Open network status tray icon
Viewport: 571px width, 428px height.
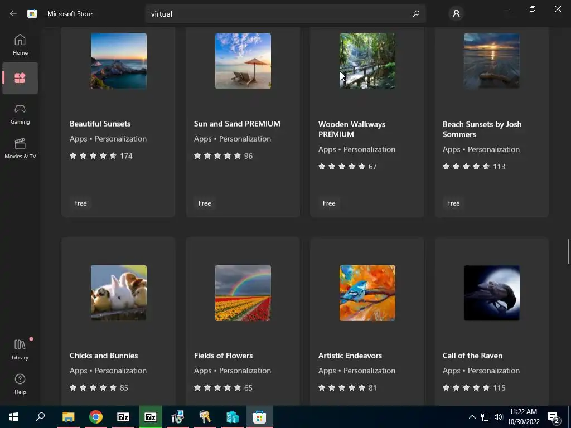tap(486, 417)
